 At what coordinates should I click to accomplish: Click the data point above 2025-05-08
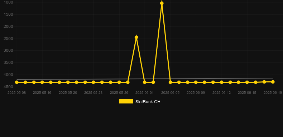pos(16,82)
